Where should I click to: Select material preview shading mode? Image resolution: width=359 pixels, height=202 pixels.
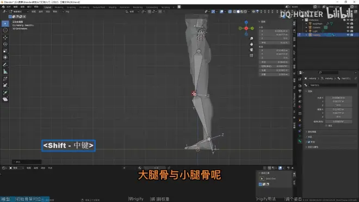click(242, 11)
